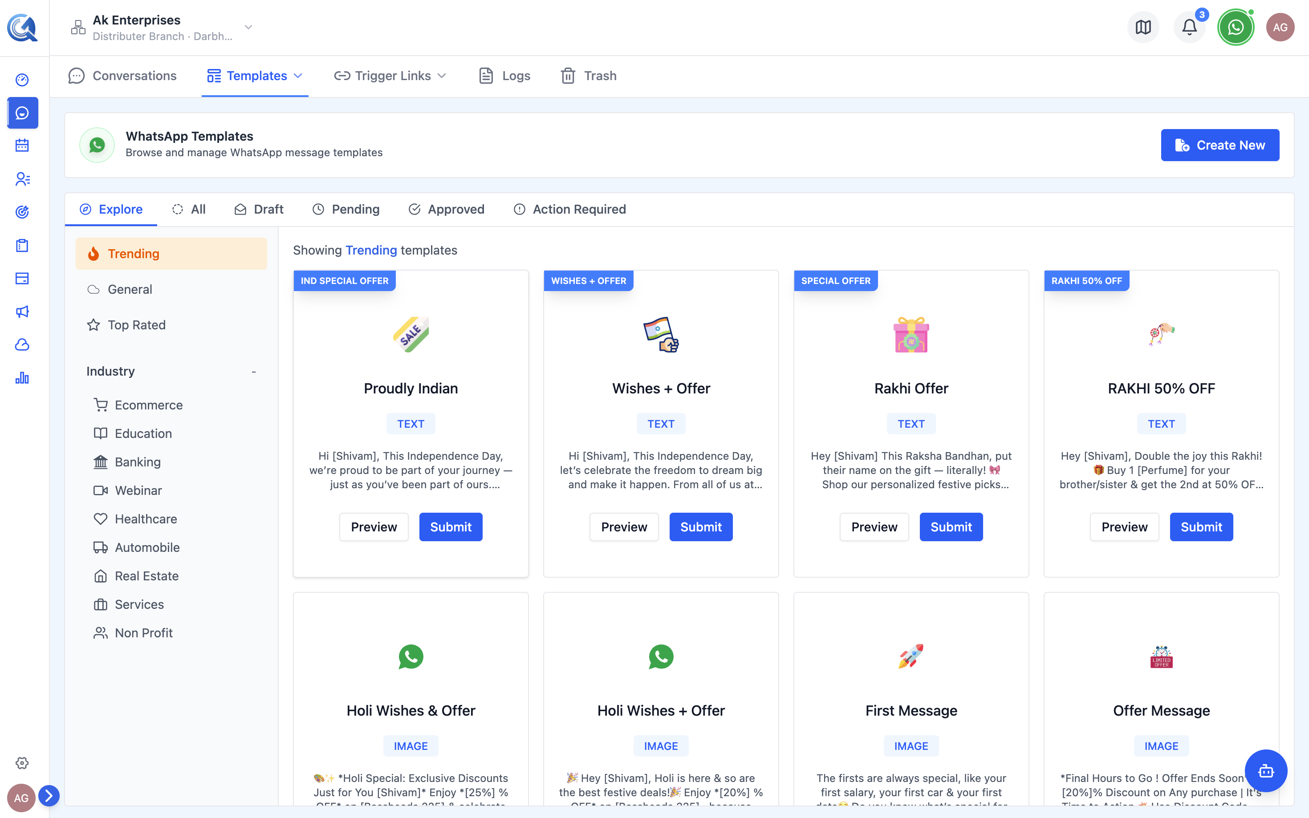Image resolution: width=1309 pixels, height=818 pixels.
Task: Show Pending templates
Action: (x=346, y=209)
